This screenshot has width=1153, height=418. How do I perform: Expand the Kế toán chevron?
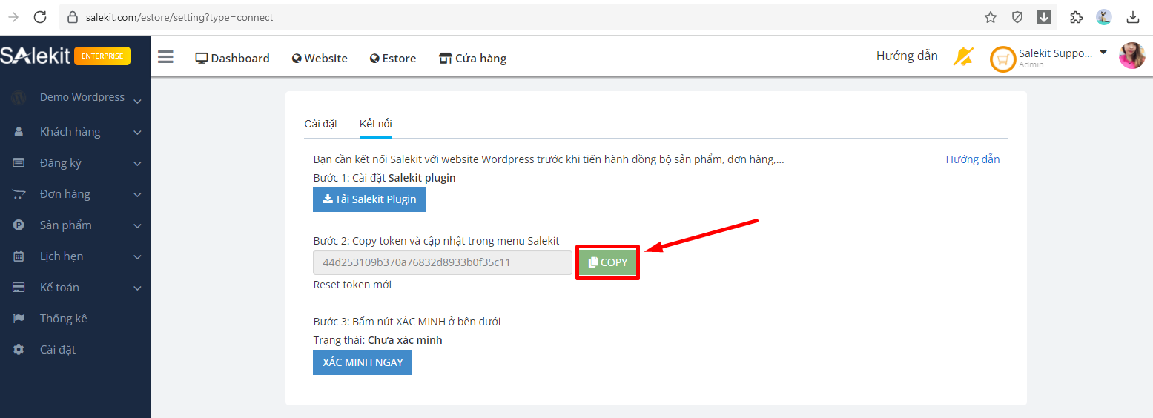pos(137,288)
